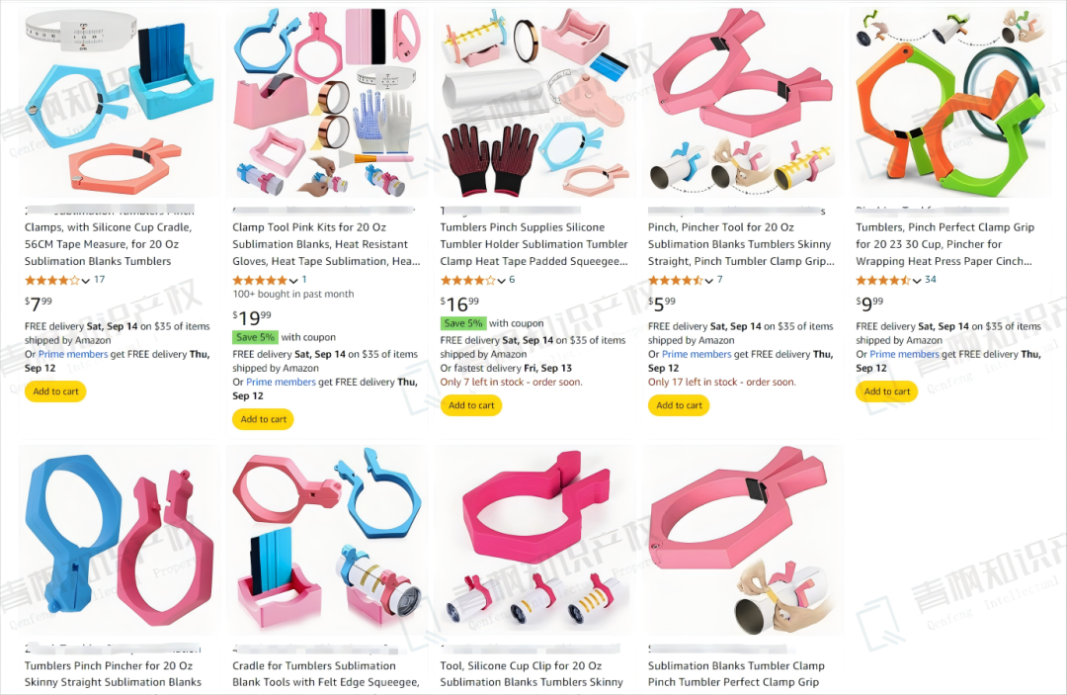Add the $7.99 clamp set to cart
The width and height of the screenshot is (1067, 695).
(x=55, y=391)
